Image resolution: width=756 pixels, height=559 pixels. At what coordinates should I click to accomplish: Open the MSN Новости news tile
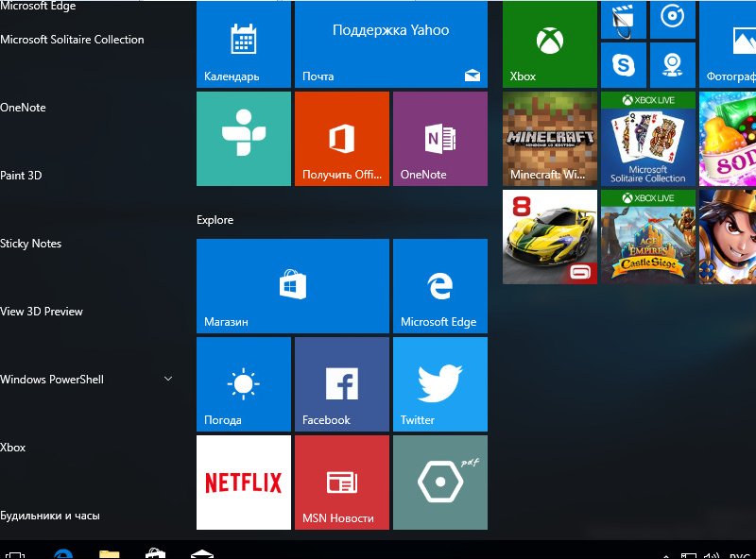(x=342, y=483)
